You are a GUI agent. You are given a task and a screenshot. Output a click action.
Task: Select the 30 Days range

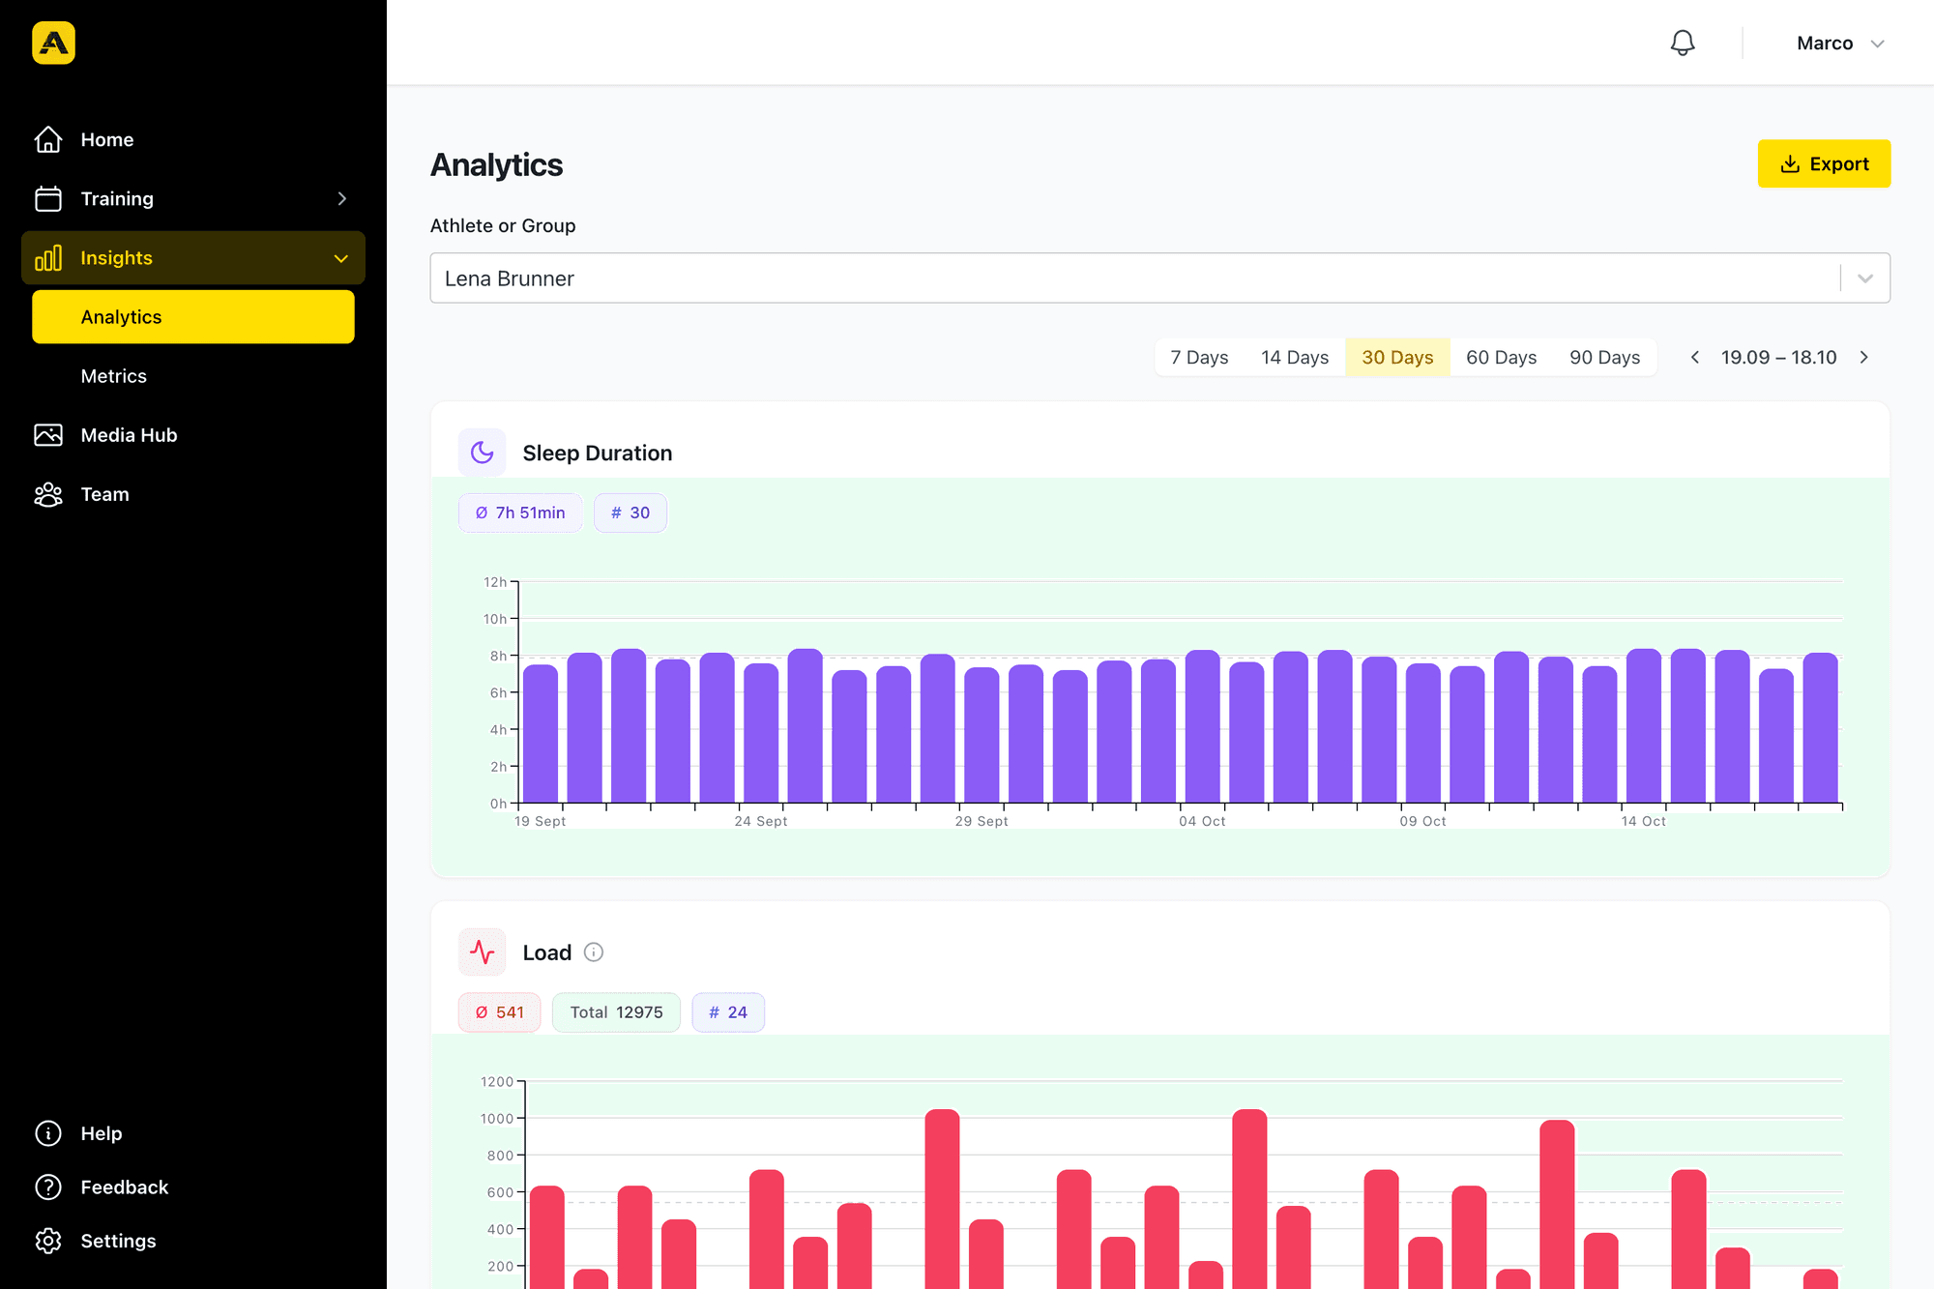[x=1397, y=357]
